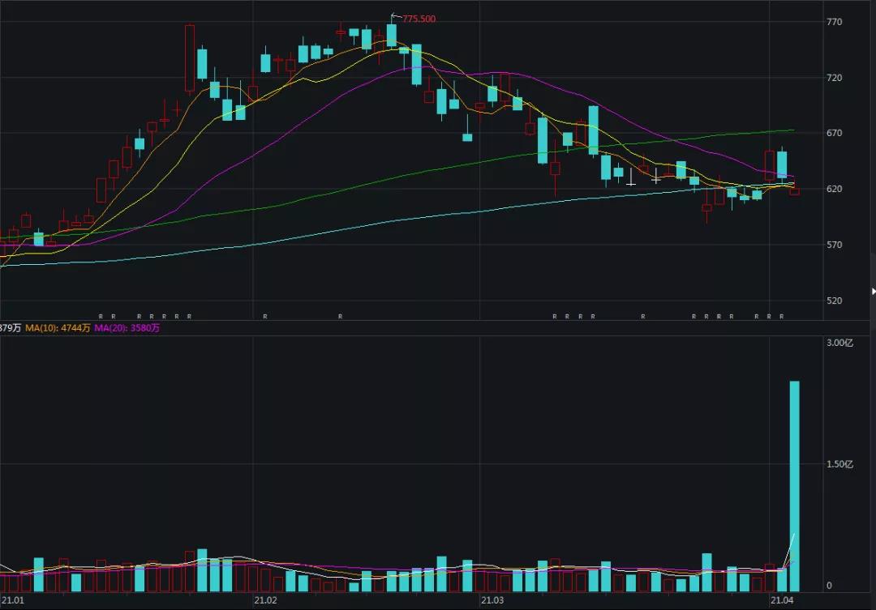Select the 670 price axis label
The height and width of the screenshot is (610, 876).
[x=834, y=133]
